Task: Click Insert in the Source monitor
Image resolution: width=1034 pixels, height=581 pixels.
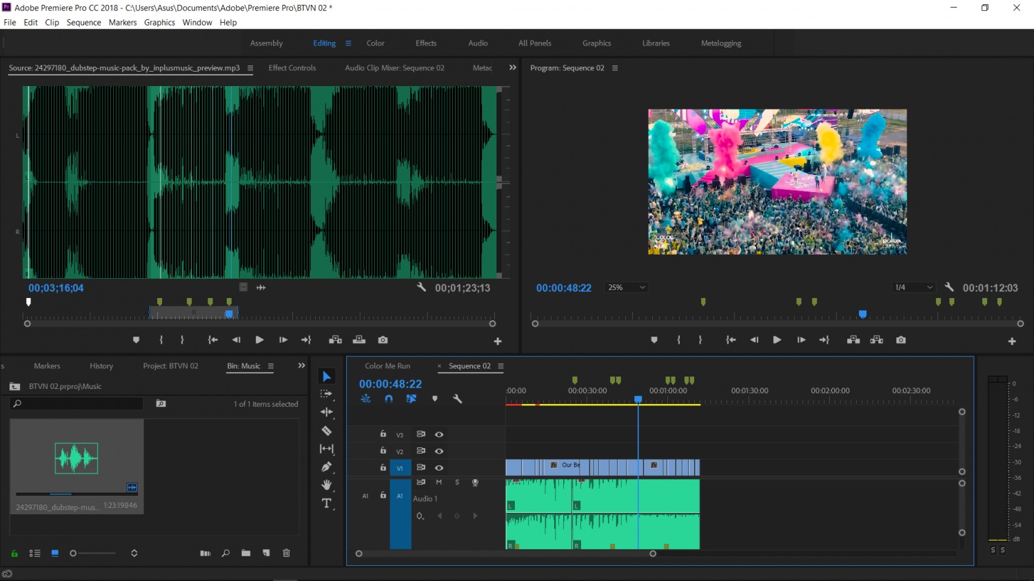Action: point(335,340)
